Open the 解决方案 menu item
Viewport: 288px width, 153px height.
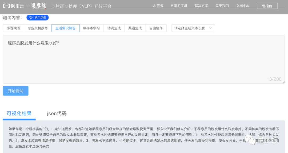pos(201,6)
